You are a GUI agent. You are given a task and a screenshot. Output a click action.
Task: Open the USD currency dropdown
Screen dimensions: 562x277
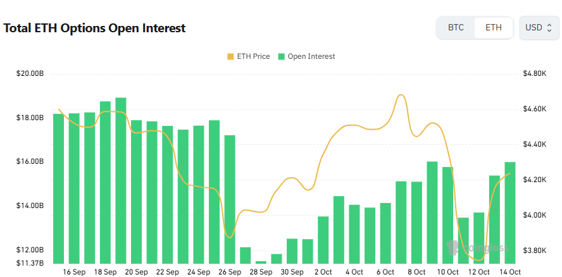pos(539,28)
